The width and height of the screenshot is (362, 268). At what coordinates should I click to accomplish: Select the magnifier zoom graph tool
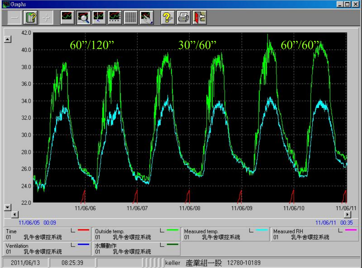coord(83,17)
